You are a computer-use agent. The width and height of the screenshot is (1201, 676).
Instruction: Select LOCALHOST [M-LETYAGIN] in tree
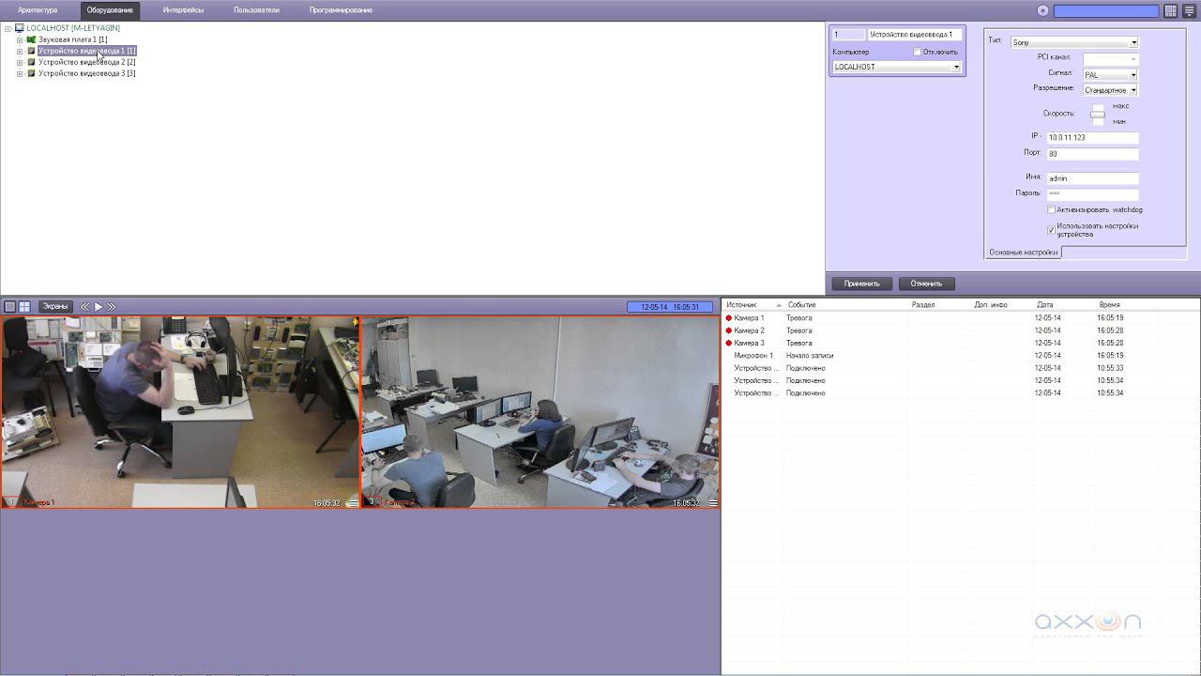point(73,28)
